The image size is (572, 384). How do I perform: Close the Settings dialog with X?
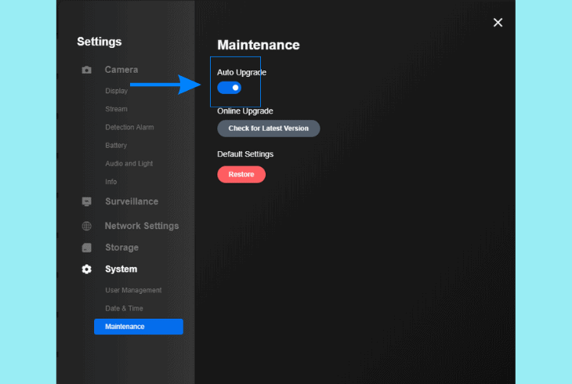[x=498, y=23]
